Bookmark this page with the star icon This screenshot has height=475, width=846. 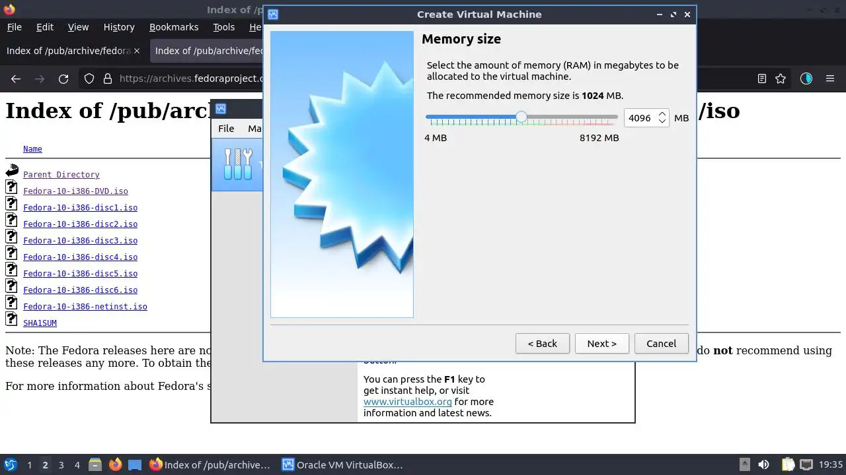781,79
